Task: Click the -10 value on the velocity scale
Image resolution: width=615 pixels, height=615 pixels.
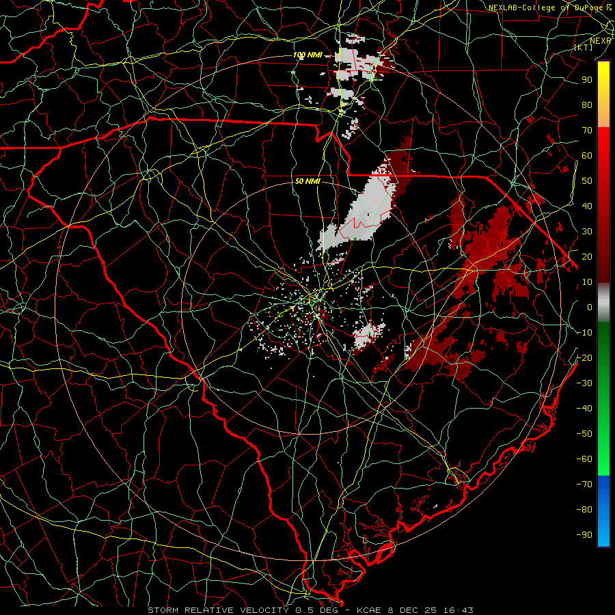Action: pyautogui.click(x=584, y=333)
